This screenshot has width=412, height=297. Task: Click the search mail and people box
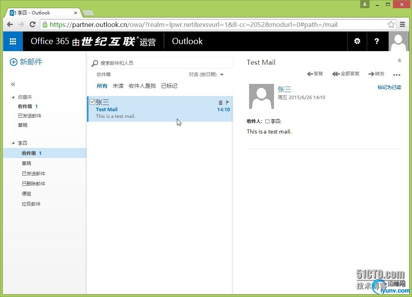pyautogui.click(x=160, y=63)
